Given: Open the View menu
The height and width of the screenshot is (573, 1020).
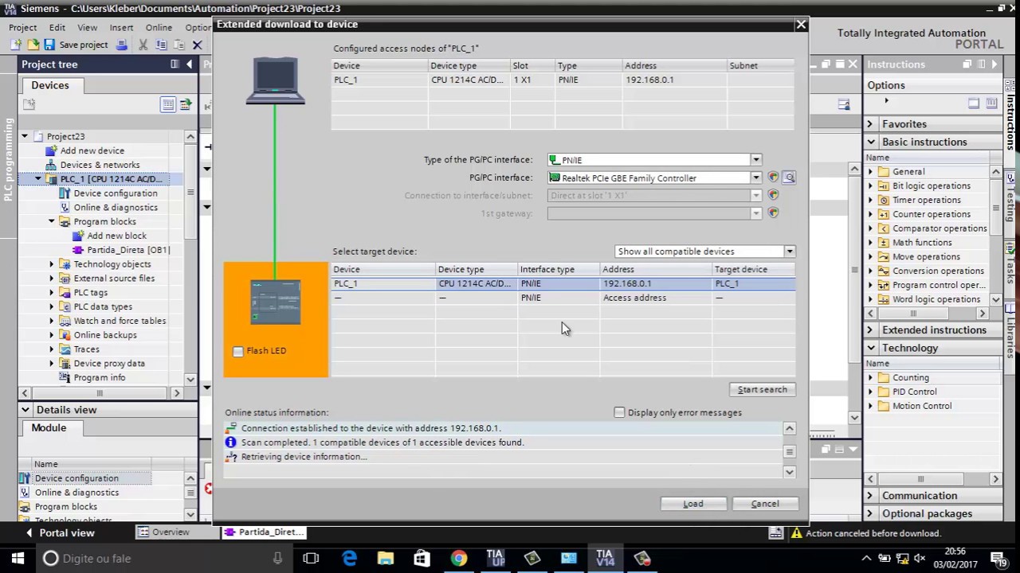Looking at the screenshot, I should coord(88,27).
